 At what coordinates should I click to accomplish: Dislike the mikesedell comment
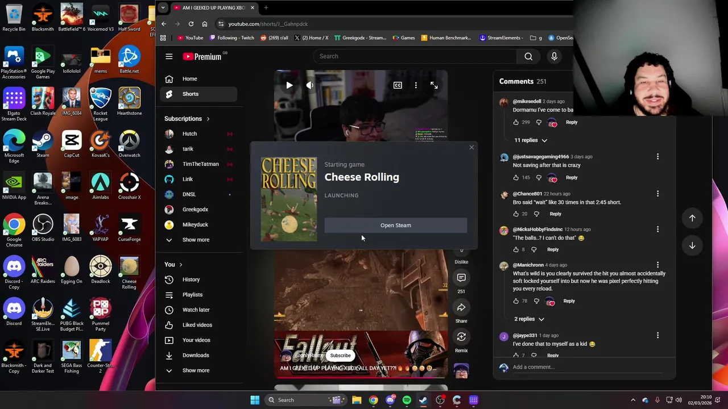pos(539,122)
